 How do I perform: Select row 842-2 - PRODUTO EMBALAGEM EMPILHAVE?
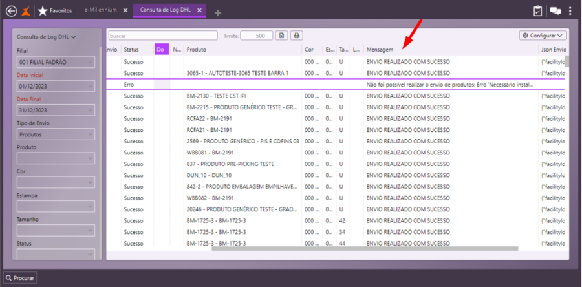click(336, 187)
